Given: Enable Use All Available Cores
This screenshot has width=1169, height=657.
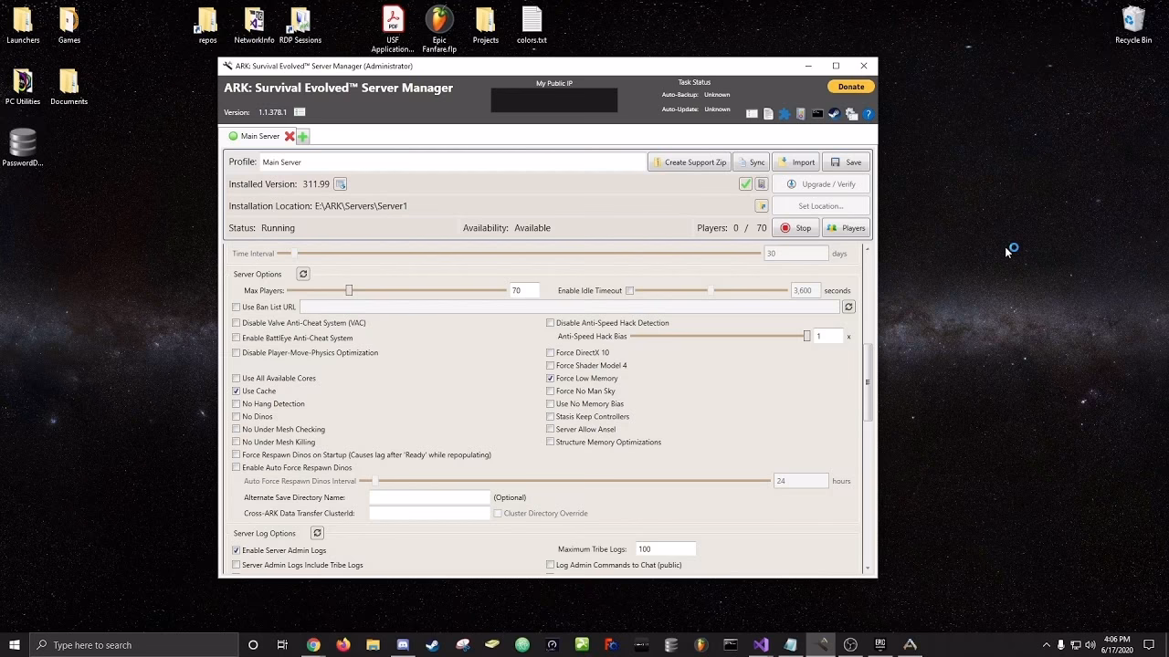Looking at the screenshot, I should 237,379.
